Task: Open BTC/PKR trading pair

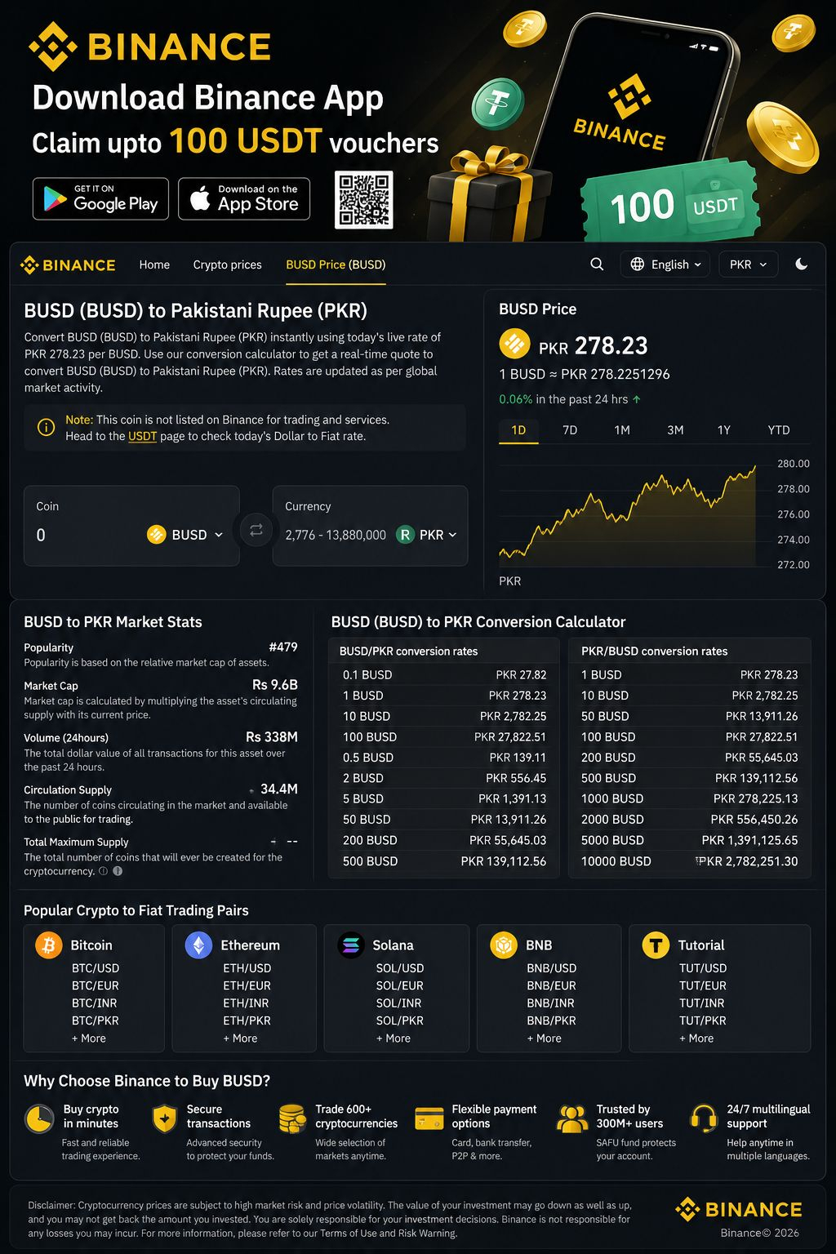Action: [x=96, y=1021]
